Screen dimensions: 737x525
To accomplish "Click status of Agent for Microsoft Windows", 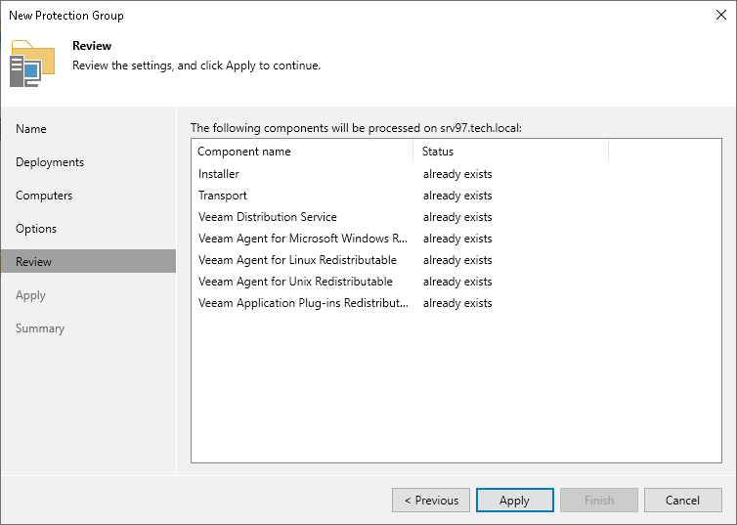I will pos(457,239).
